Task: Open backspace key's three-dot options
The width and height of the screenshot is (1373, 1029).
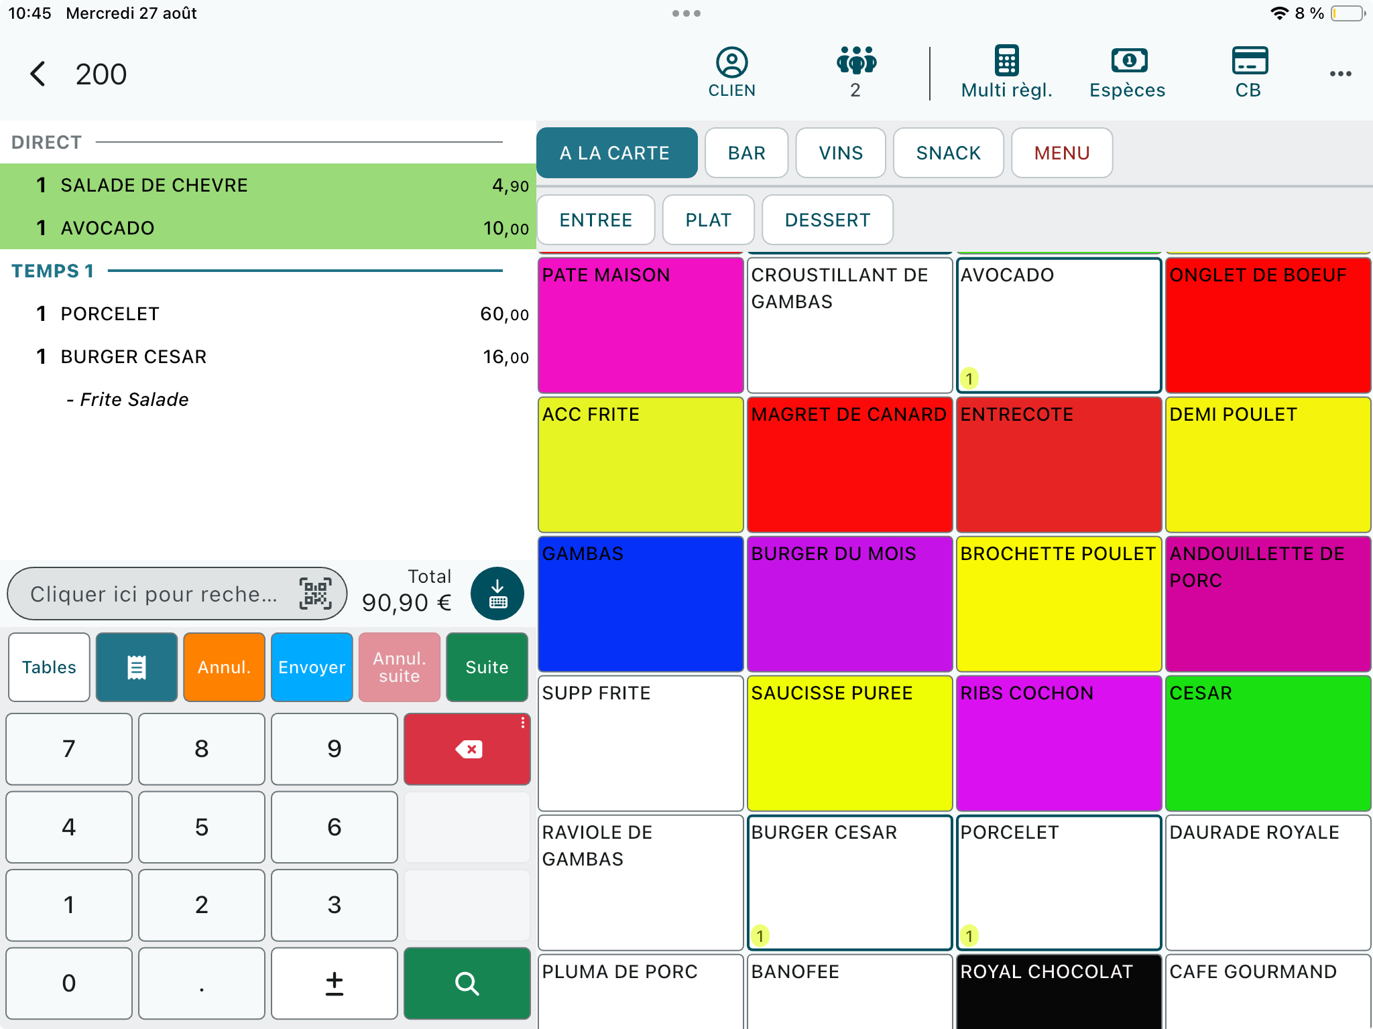Action: pos(523,723)
